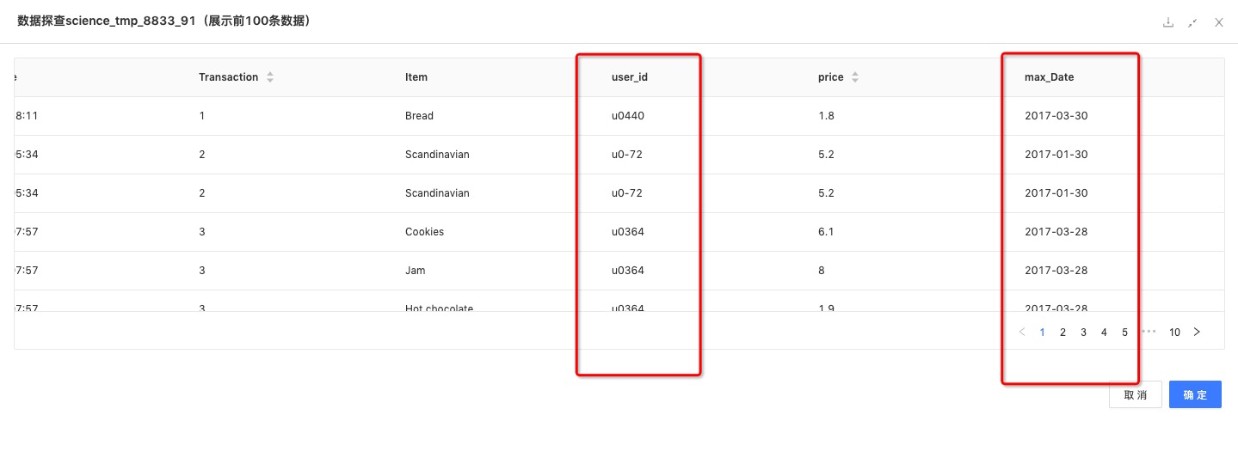
Task: Go to next page arrow
Action: 1197,332
